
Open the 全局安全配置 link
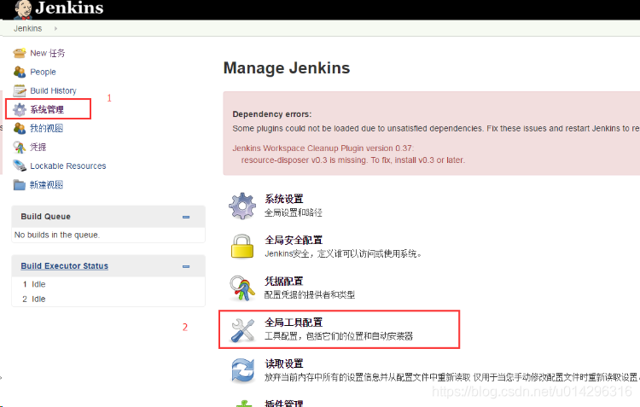pyautogui.click(x=294, y=240)
